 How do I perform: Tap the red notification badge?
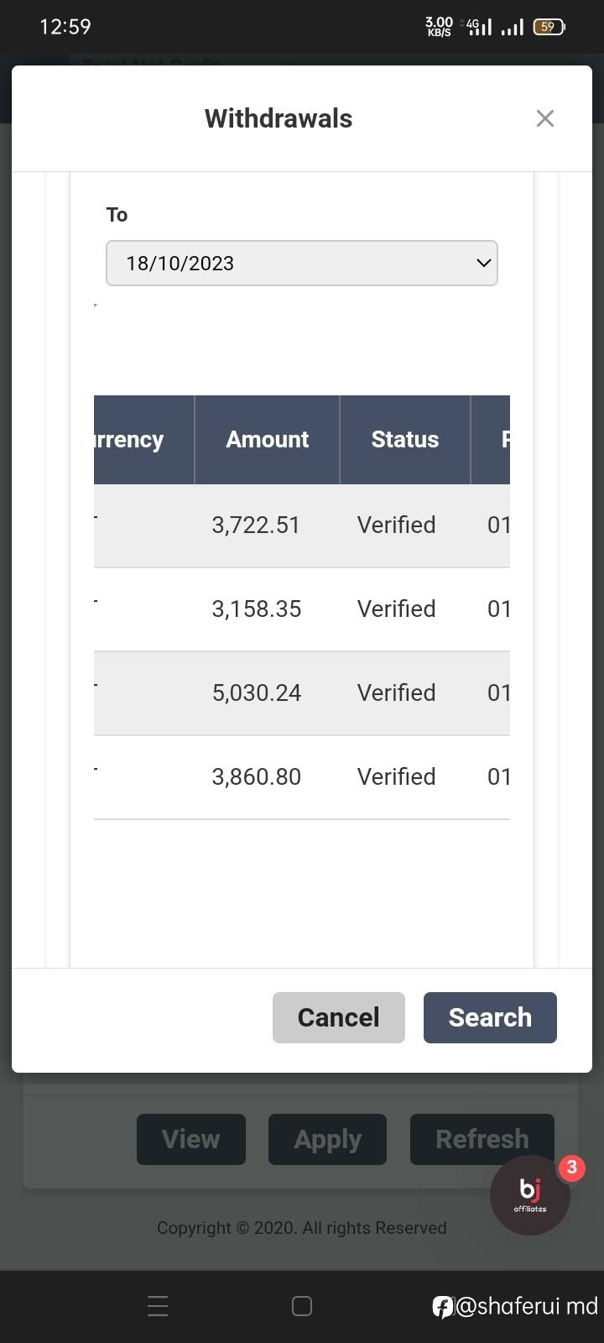(572, 1167)
